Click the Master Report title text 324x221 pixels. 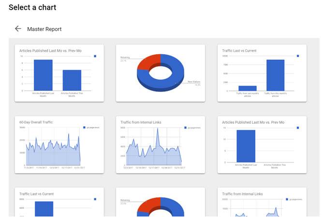44,29
